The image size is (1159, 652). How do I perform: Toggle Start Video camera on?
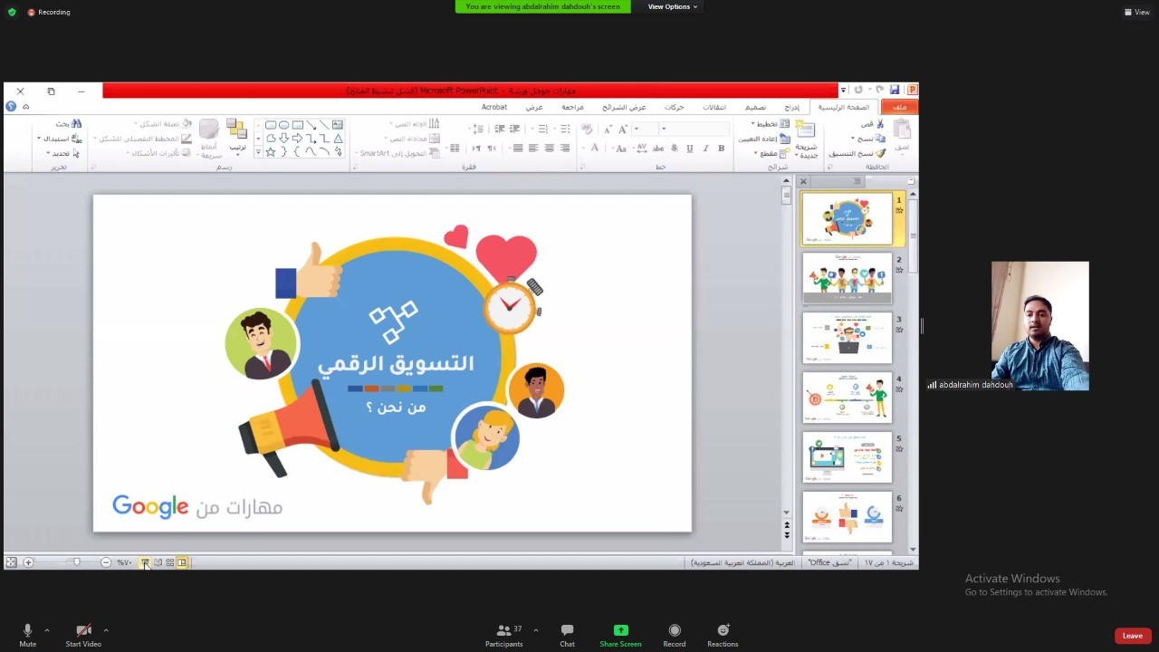click(83, 631)
